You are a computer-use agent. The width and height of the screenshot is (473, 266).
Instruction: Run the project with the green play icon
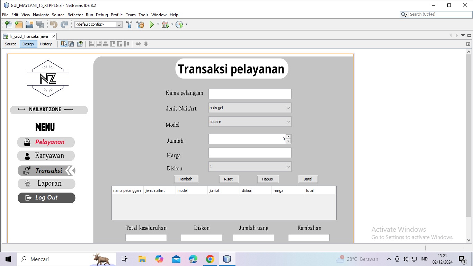(152, 25)
